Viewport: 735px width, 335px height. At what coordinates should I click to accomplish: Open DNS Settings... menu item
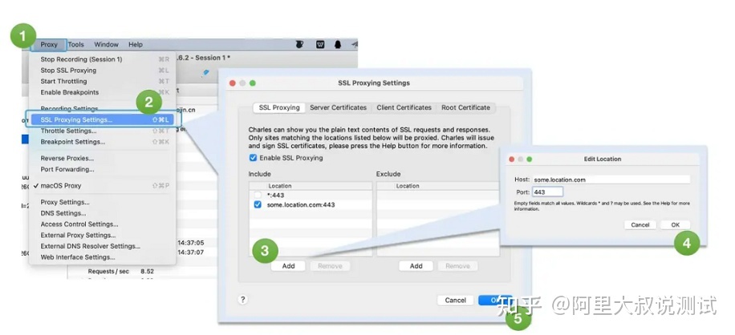102,213
